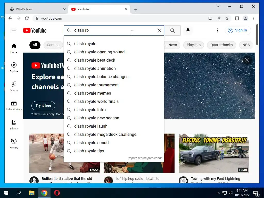Choose suggestion 'clash royale'
The height and width of the screenshot is (198, 264).
(x=114, y=44)
